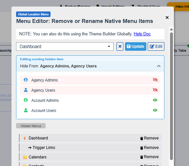
Task: Click the green Account Users person icon
Action: tap(26, 110)
